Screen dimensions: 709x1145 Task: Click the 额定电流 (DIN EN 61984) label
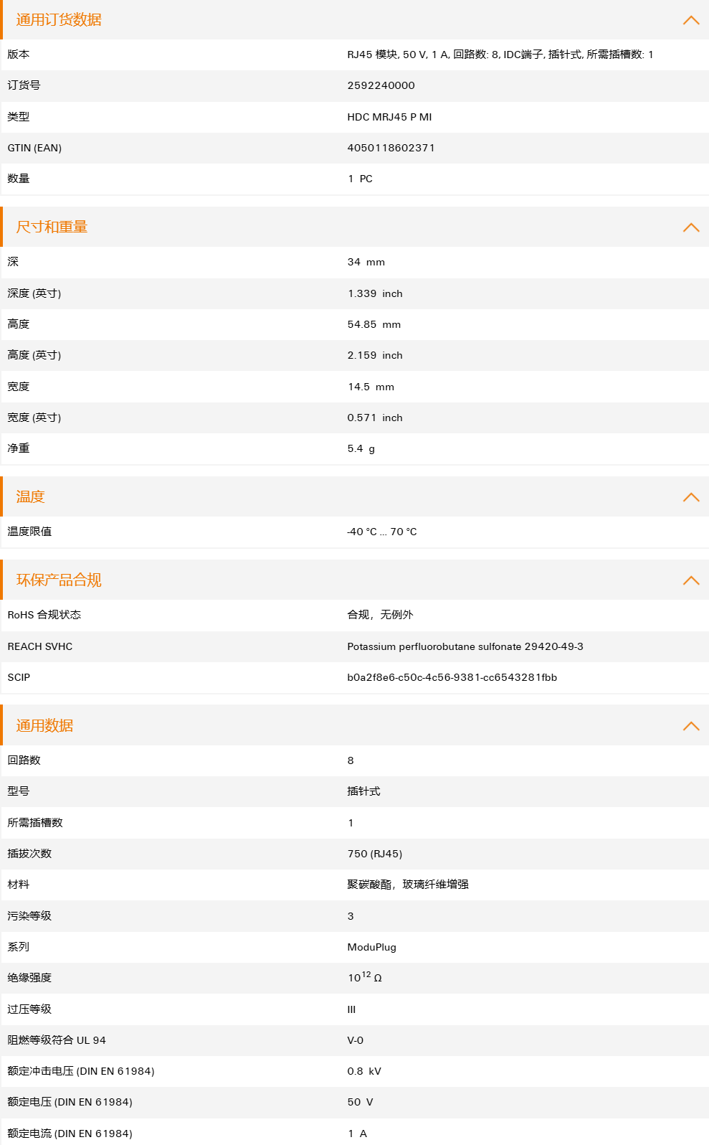pyautogui.click(x=70, y=1134)
